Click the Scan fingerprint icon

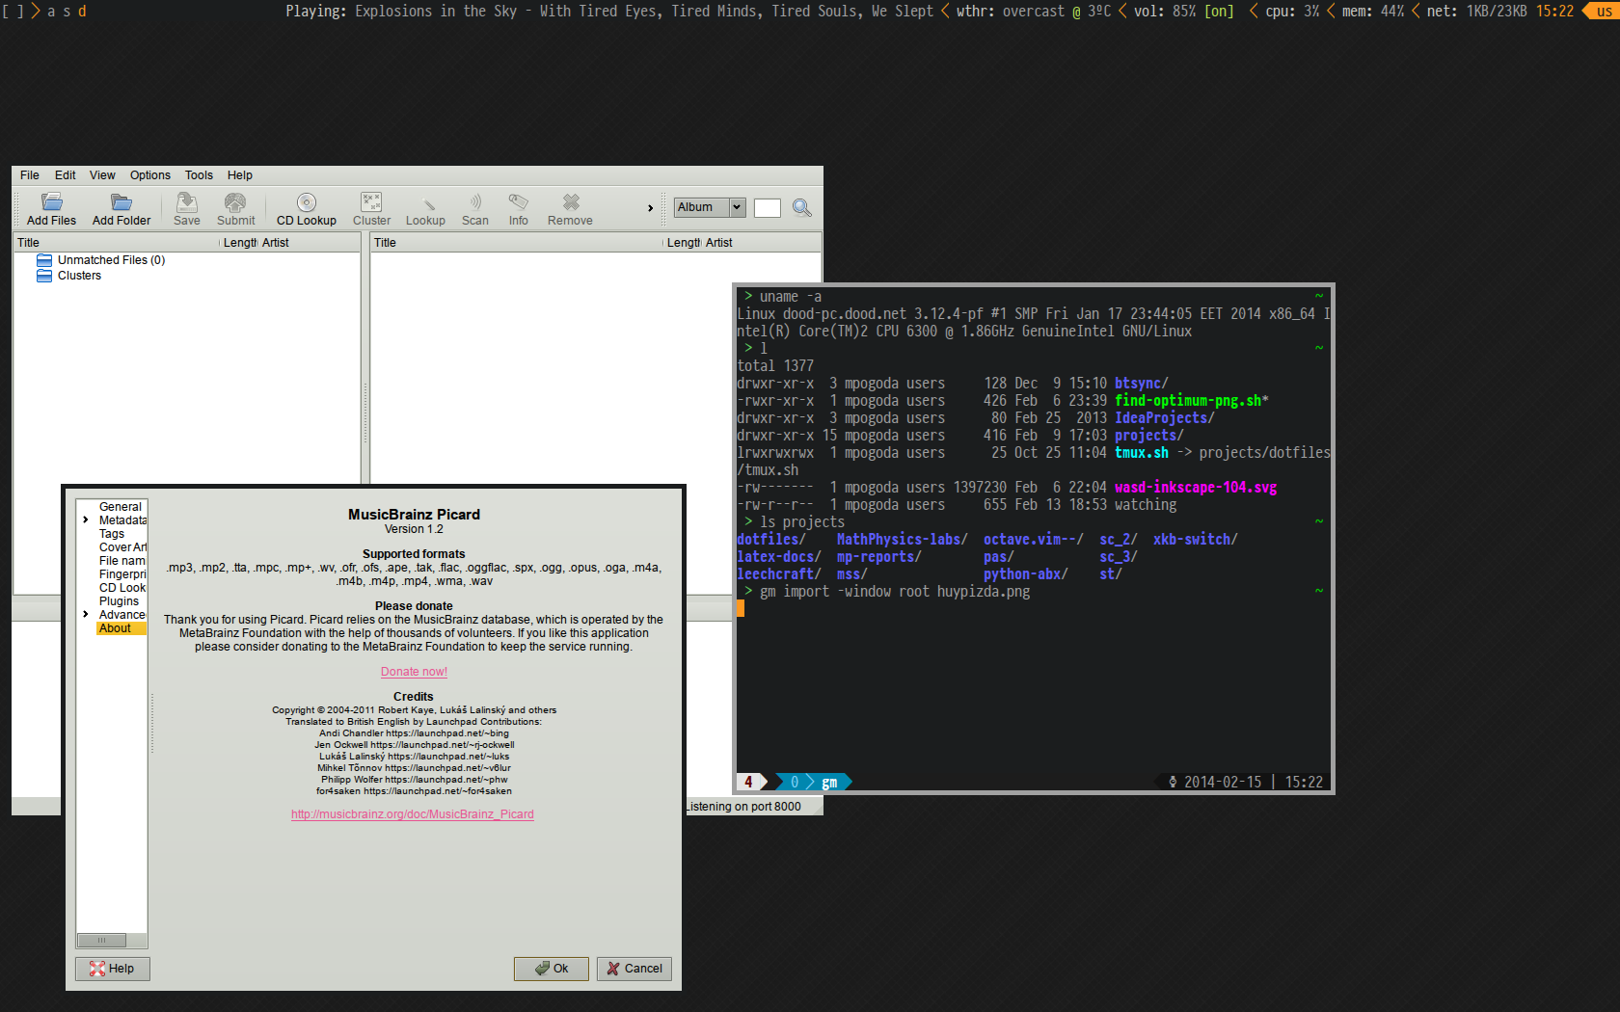pos(475,202)
